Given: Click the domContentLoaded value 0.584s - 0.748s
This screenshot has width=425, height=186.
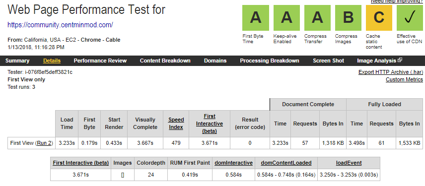Looking at the screenshot, I should click(286, 175).
